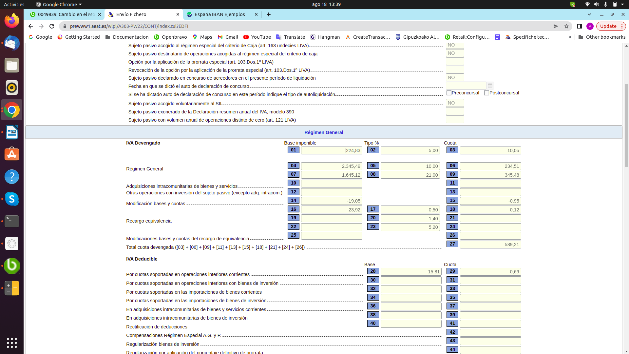The image size is (629, 354).
Task: Switch to the 0049839 Cambio tab
Action: tap(66, 14)
